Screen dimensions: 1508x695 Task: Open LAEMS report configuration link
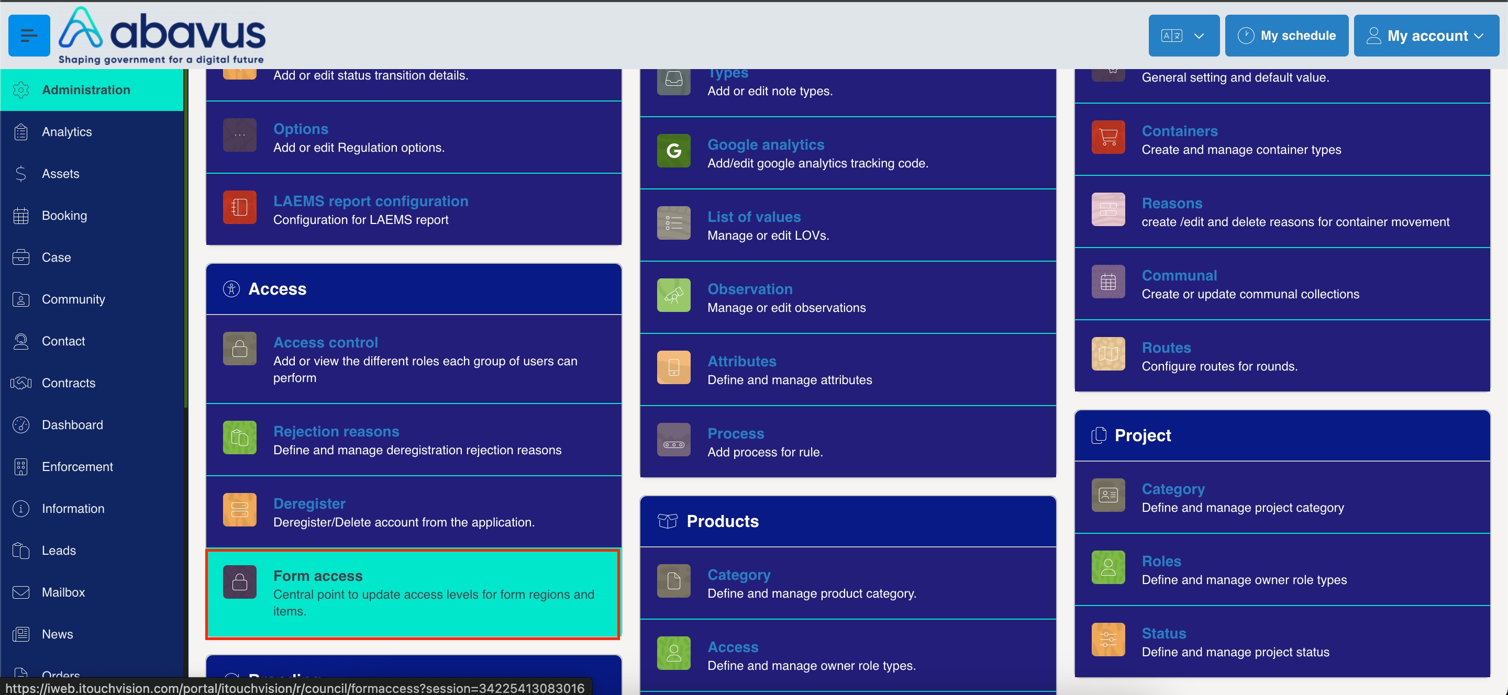[x=371, y=201]
